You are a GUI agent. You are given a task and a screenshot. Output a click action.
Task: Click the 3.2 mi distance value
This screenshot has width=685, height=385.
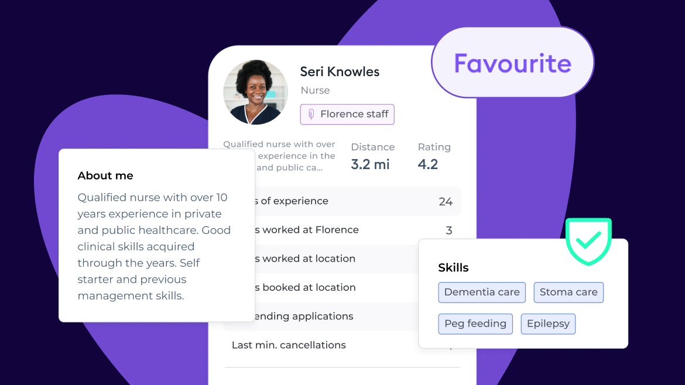[370, 164]
